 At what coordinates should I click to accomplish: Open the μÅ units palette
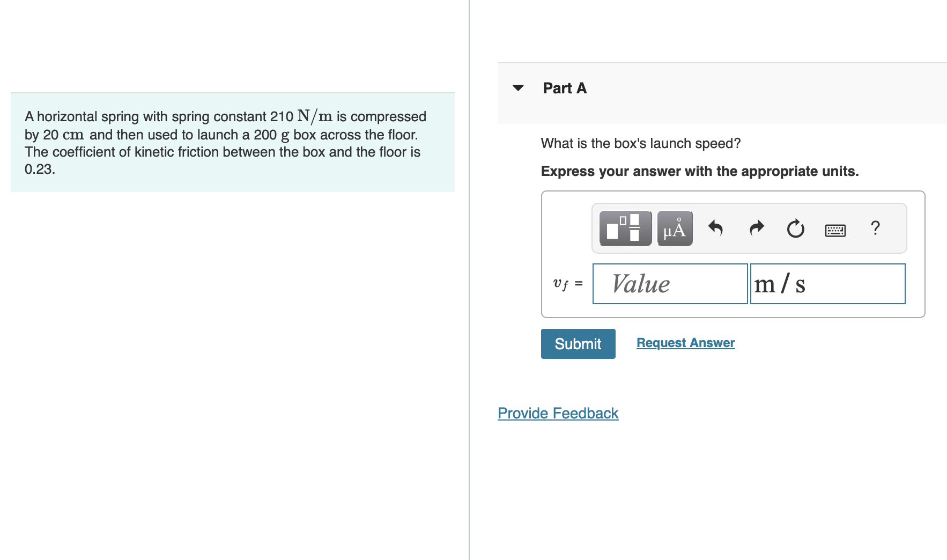pyautogui.click(x=674, y=228)
